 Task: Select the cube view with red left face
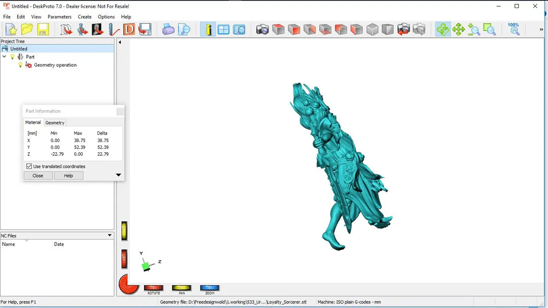[x=357, y=29]
